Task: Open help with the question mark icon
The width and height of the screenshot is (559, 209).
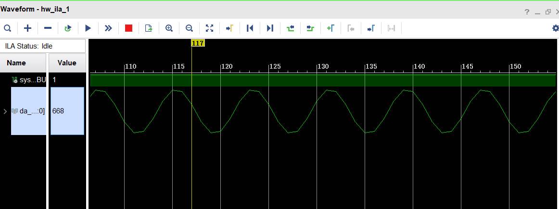Action: (527, 12)
